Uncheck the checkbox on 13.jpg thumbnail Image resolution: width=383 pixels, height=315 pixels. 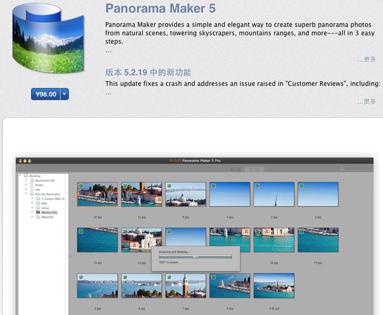click(80, 231)
